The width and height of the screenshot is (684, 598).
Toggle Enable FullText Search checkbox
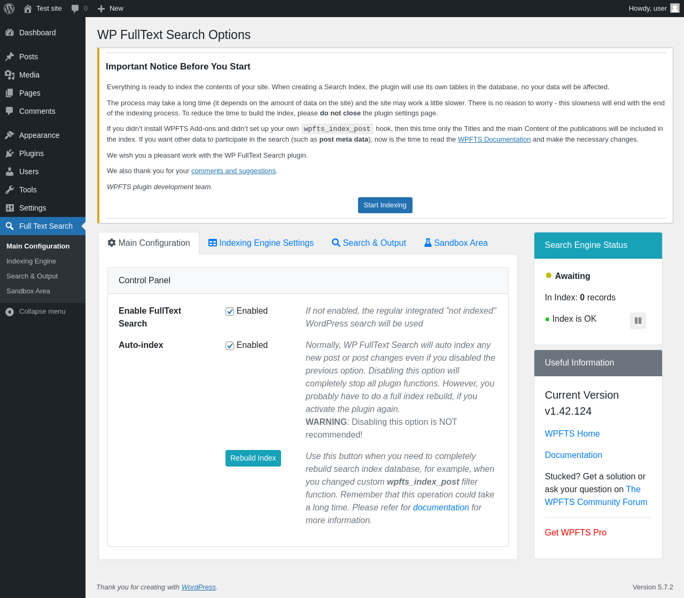point(230,312)
